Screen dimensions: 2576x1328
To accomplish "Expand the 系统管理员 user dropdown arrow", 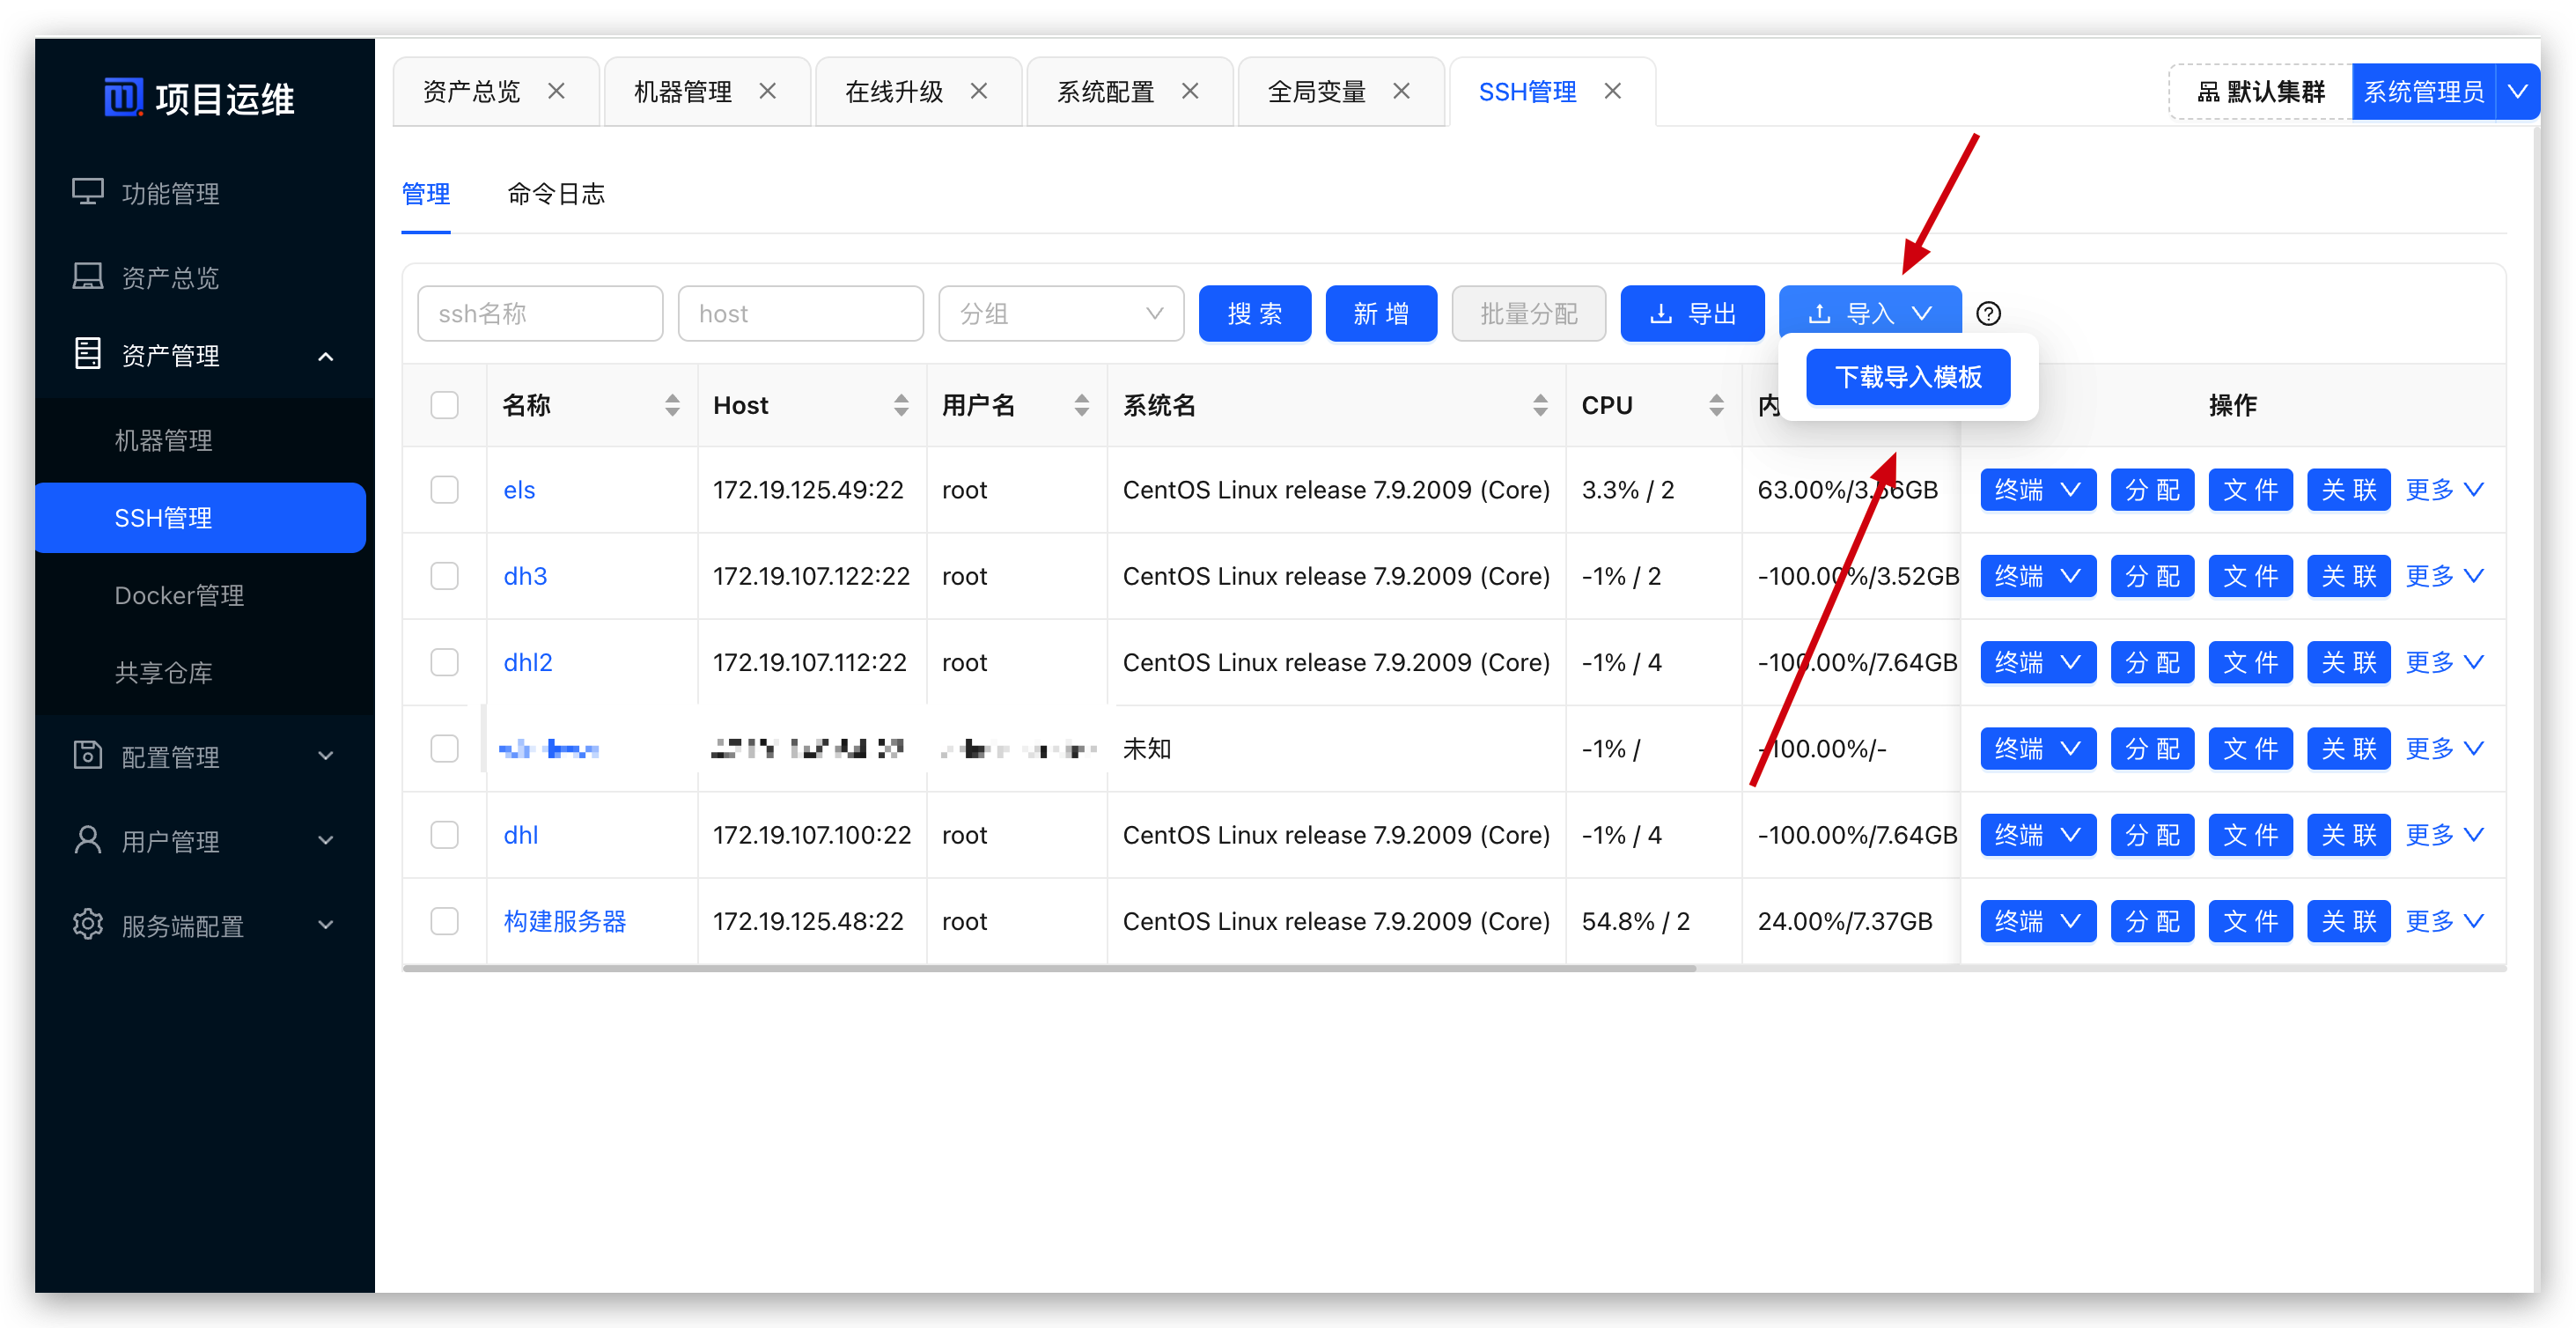I will click(x=2517, y=92).
